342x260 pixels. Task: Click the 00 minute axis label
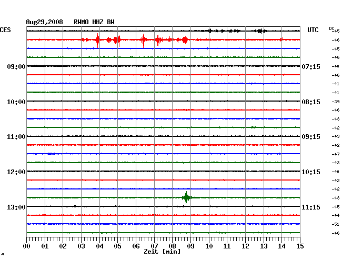27,246
